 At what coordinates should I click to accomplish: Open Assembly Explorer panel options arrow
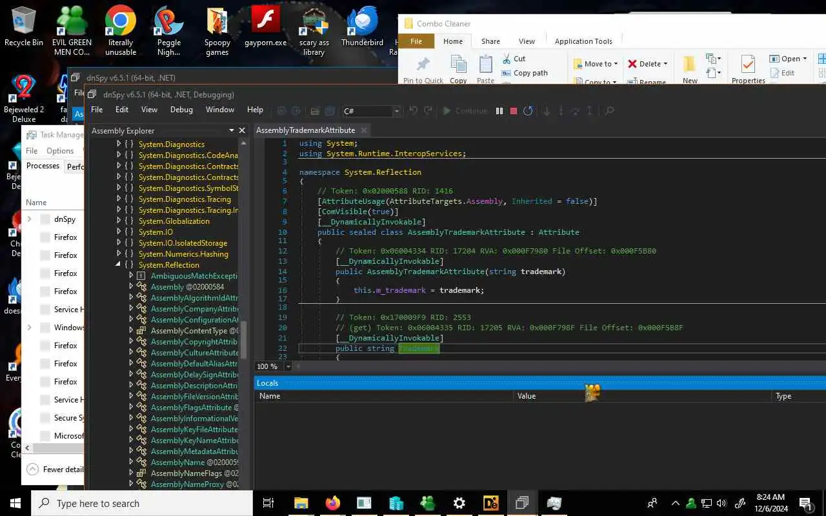[231, 130]
